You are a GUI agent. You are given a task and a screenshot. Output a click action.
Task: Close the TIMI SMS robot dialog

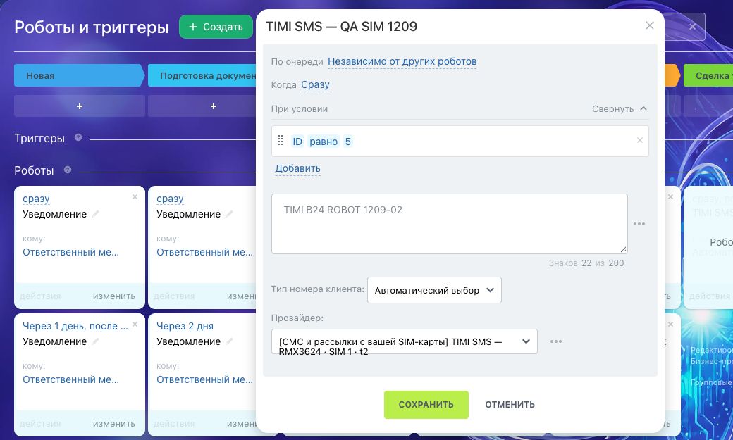649,25
